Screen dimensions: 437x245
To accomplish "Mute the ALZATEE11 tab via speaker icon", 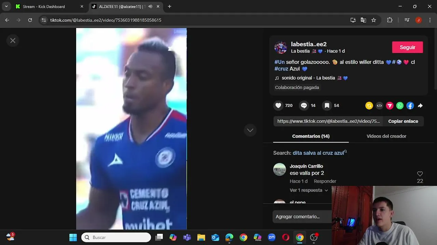I will pyautogui.click(x=150, y=6).
